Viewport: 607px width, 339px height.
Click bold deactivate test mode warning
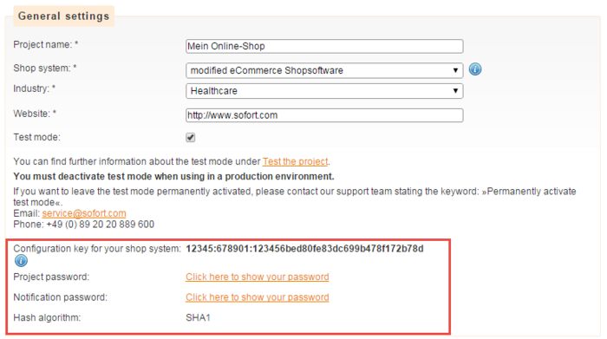pos(173,177)
